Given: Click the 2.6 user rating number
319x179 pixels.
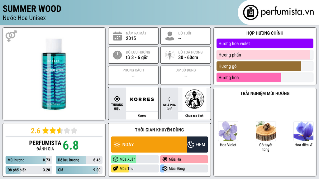Looking at the screenshot, I should tap(36, 131).
